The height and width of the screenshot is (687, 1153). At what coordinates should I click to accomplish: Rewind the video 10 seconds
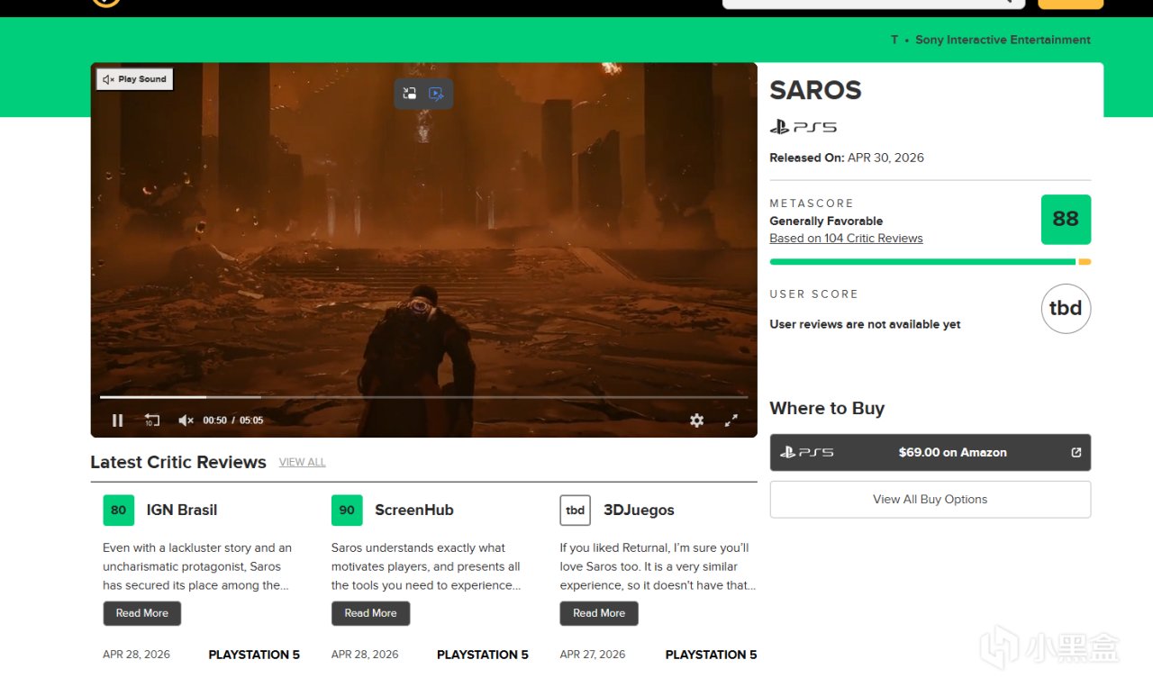point(152,420)
